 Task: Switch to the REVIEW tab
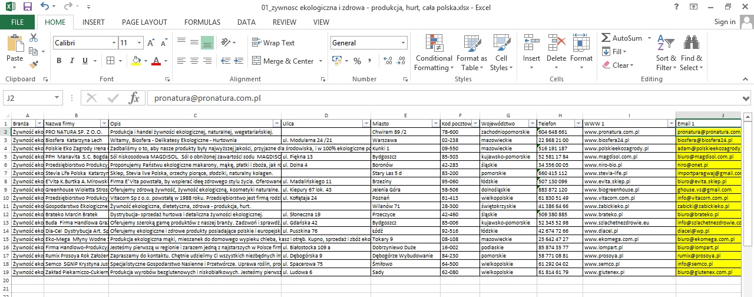285,22
